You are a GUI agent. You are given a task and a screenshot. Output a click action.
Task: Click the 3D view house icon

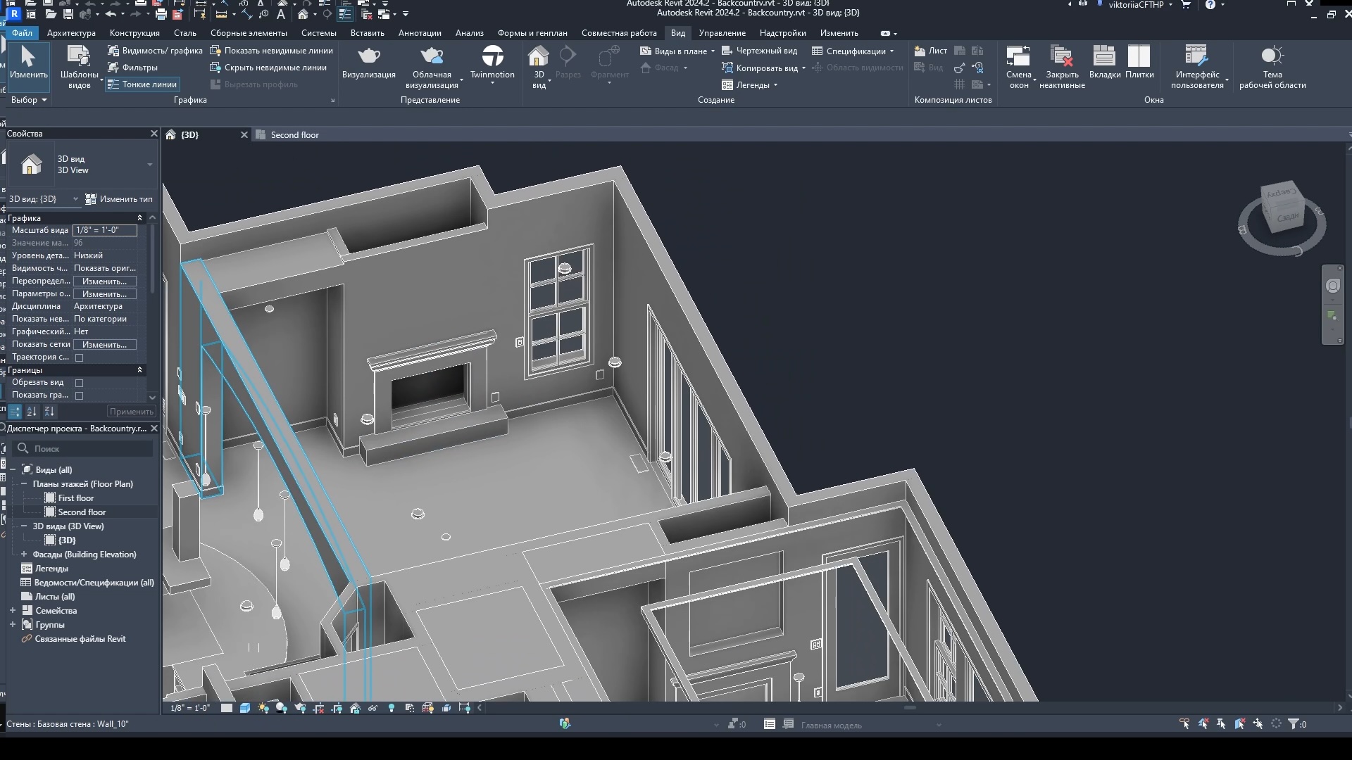pos(538,56)
